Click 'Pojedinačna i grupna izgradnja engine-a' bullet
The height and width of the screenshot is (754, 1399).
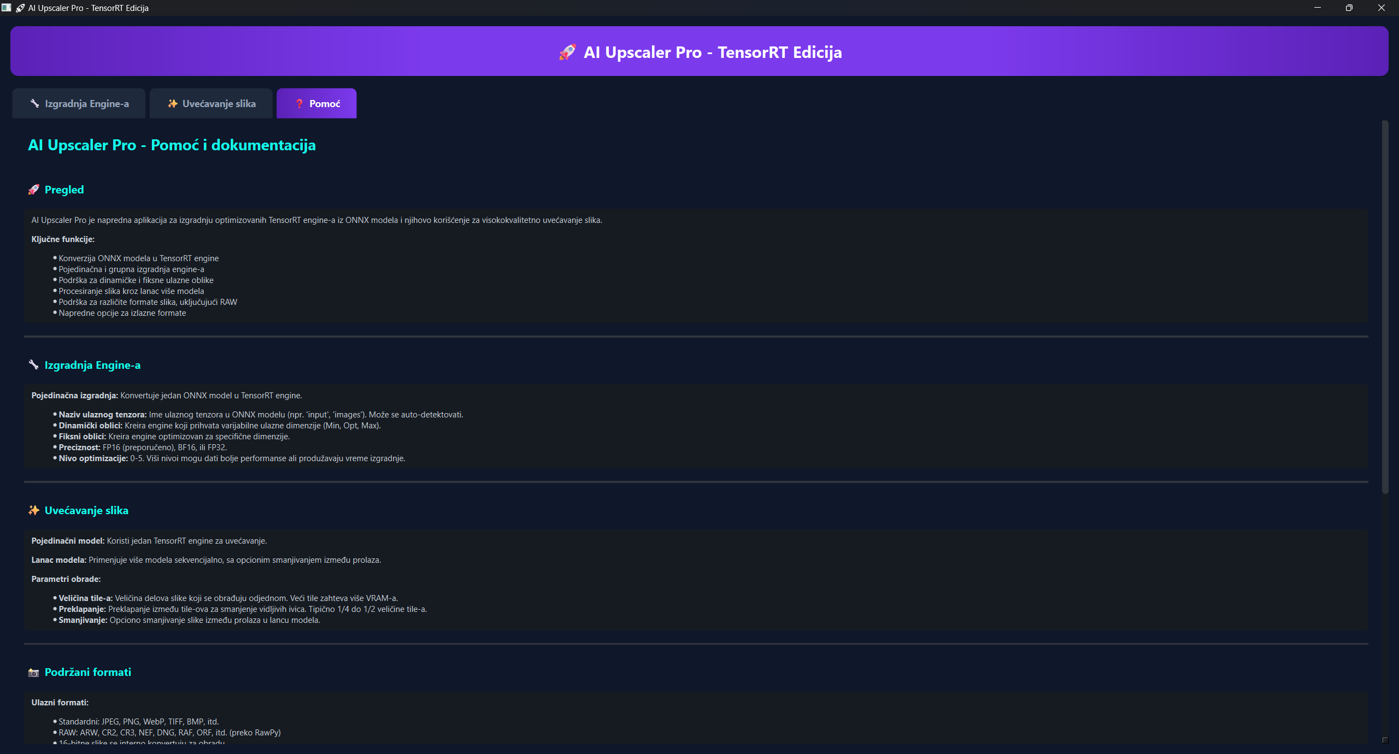[132, 269]
